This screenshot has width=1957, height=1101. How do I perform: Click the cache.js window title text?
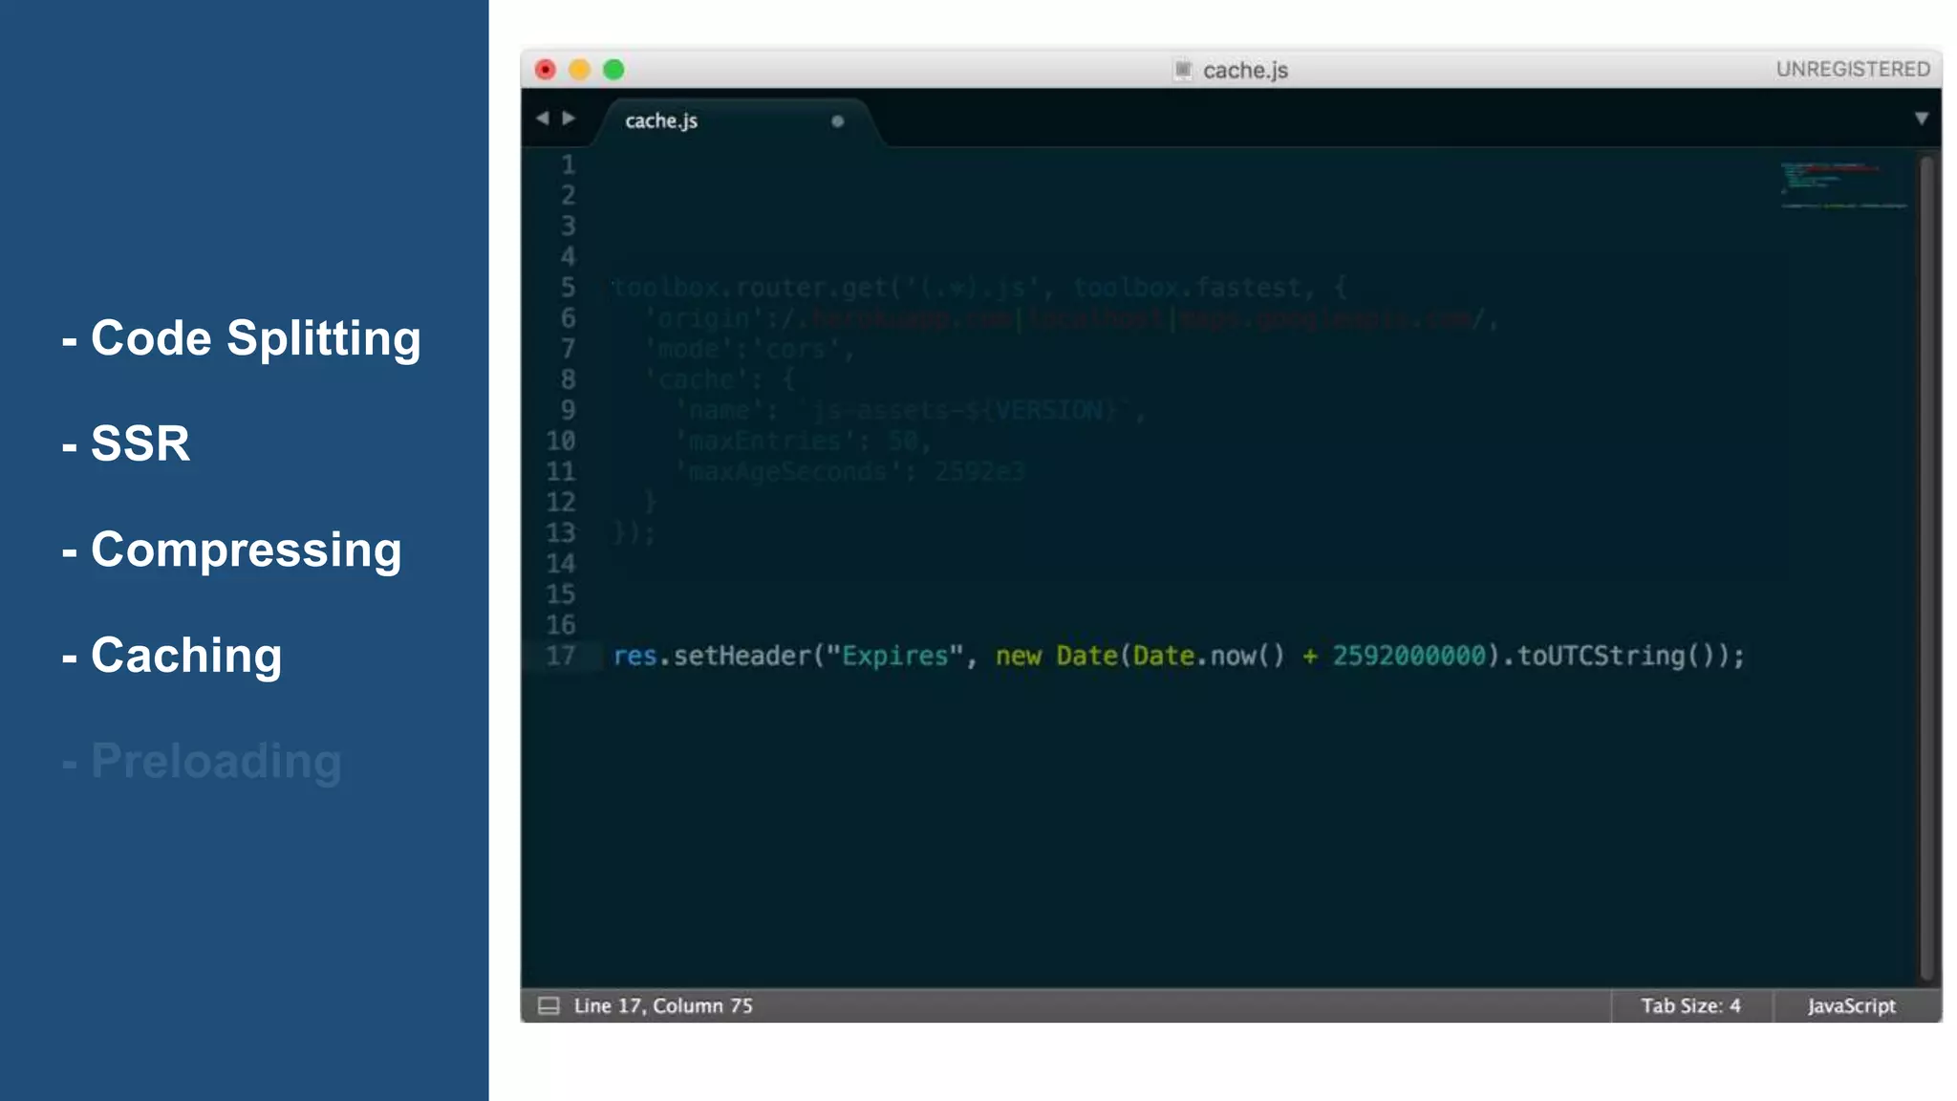tap(1245, 70)
